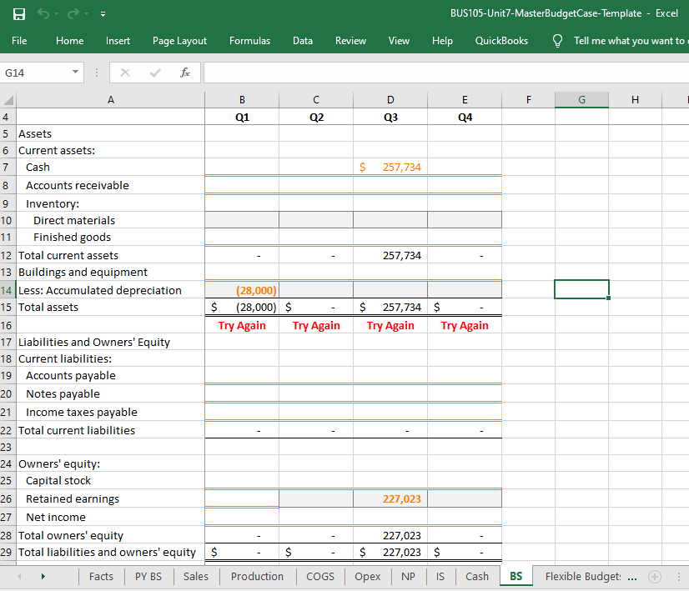Select column D header
689x591 pixels.
pos(390,100)
